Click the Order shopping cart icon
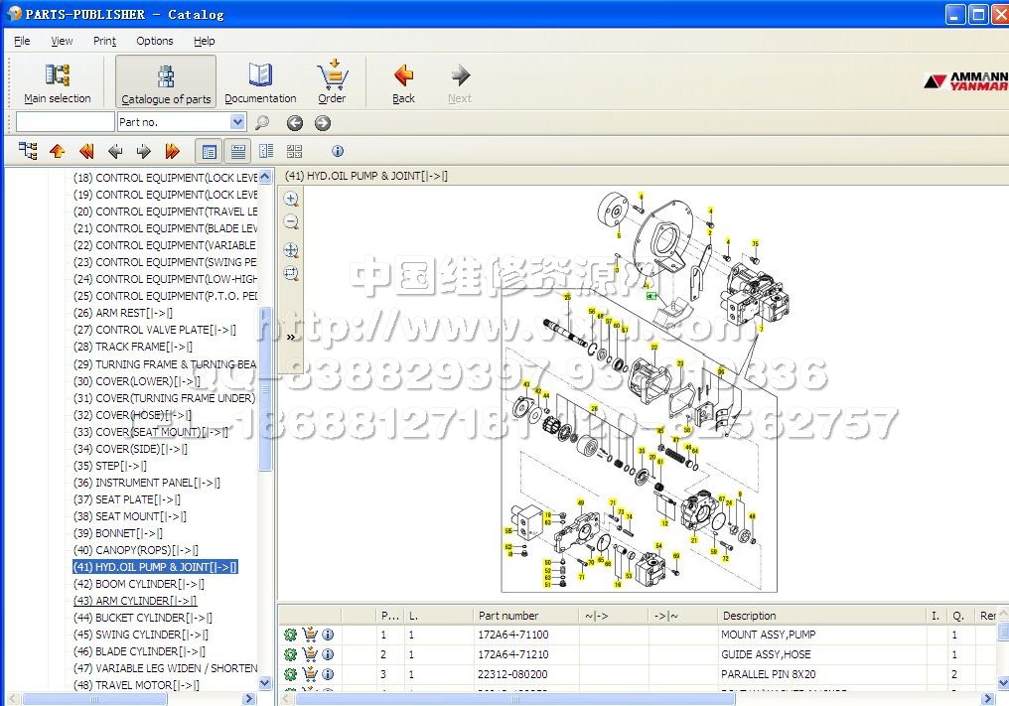1009x706 pixels. [332, 82]
